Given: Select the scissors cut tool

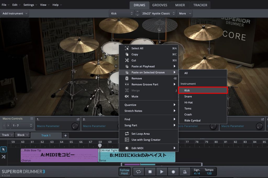Looking at the screenshot, I should (4, 157).
